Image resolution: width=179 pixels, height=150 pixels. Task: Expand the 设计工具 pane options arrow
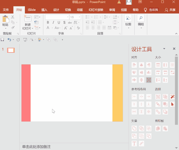tap(164, 49)
